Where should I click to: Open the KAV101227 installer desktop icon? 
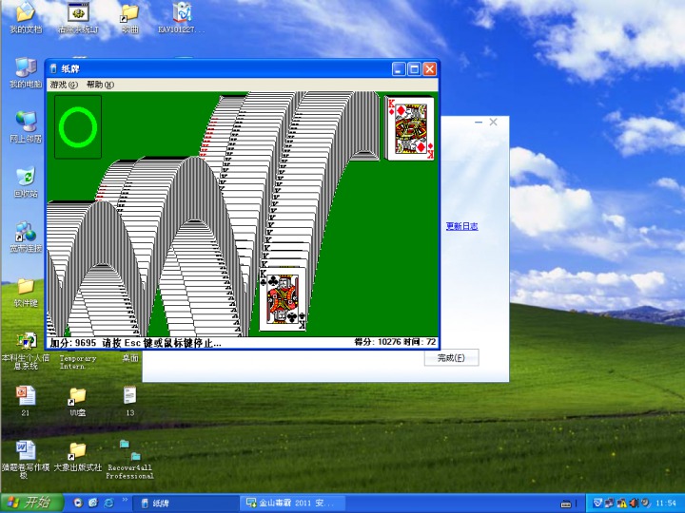[x=182, y=18]
